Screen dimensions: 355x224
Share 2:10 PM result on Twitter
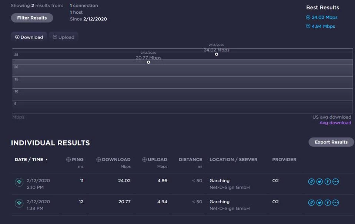pos(319,181)
